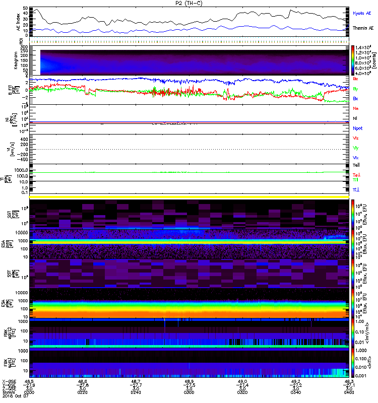Select the red "Te⊥" legend label
The image size is (378, 403).
356,175
